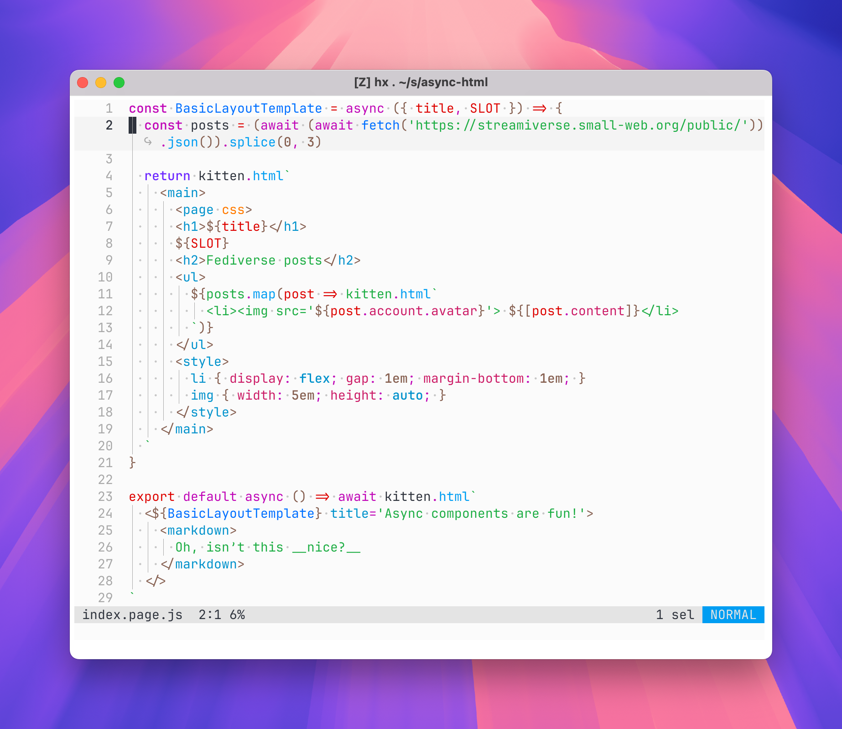Click line number 12 in the gutter
The image size is (842, 729).
(105, 311)
